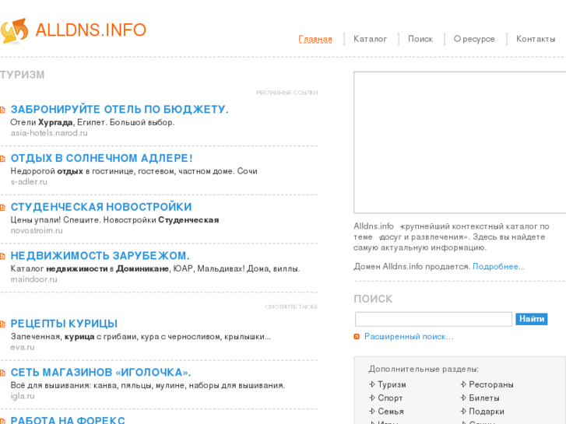This screenshot has width=566, height=424.
Task: Open the Туризм section link
Action: 392,384
